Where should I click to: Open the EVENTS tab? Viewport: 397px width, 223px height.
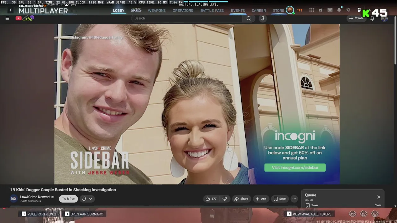238,11
